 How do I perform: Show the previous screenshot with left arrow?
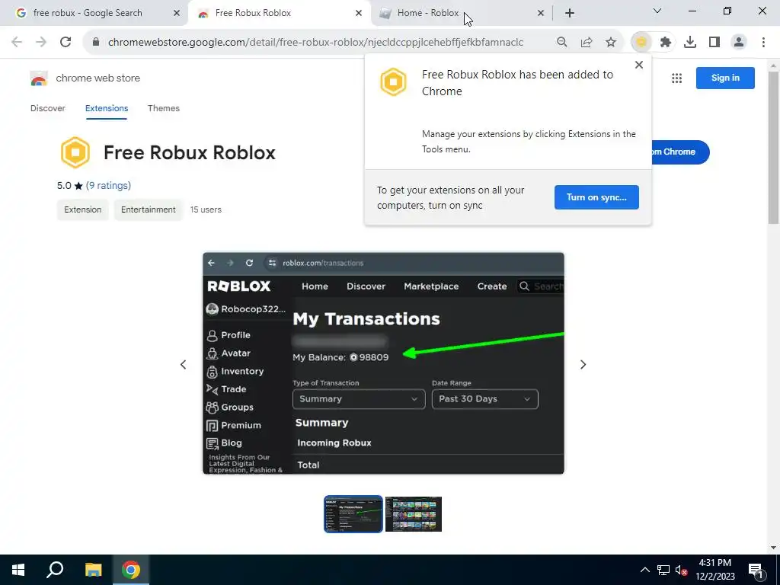(183, 365)
